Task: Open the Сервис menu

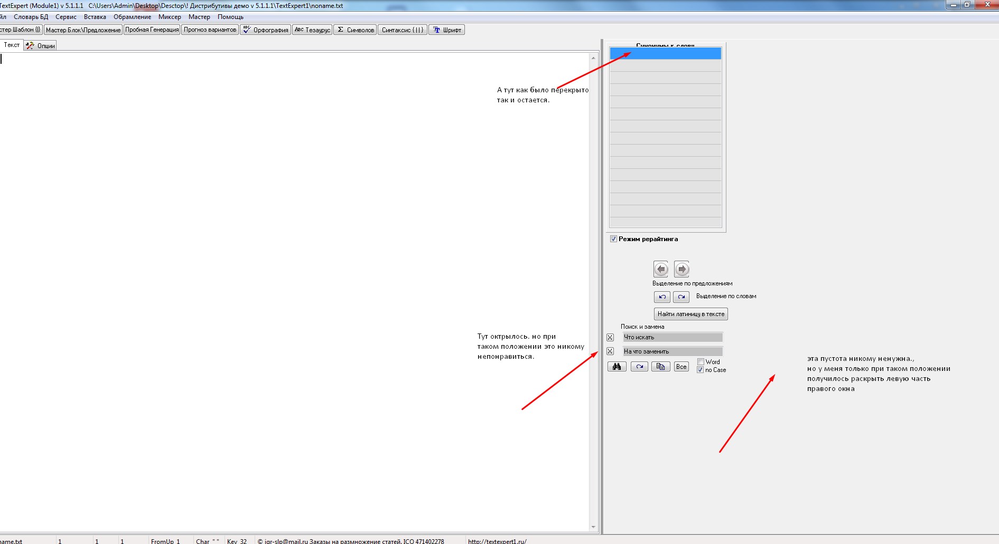Action: pos(66,17)
